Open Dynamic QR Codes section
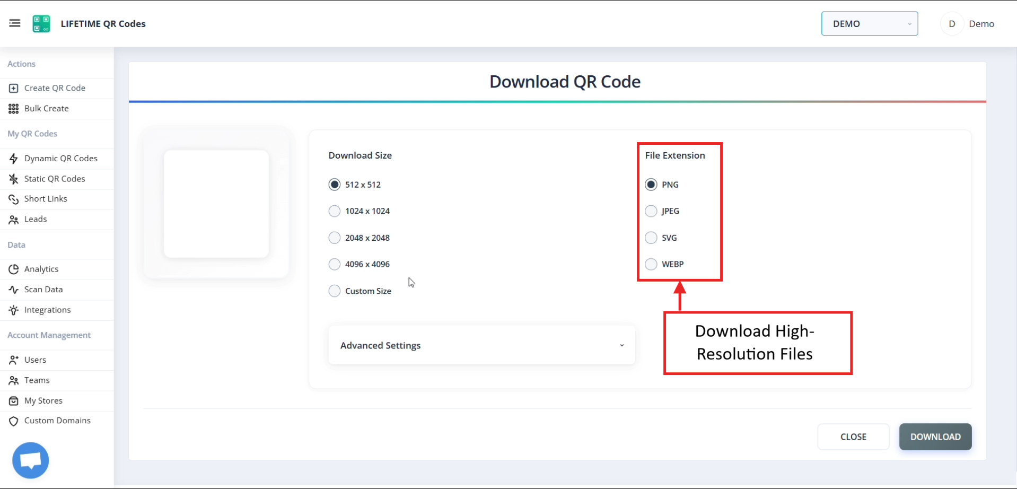The image size is (1017, 489). coord(60,158)
